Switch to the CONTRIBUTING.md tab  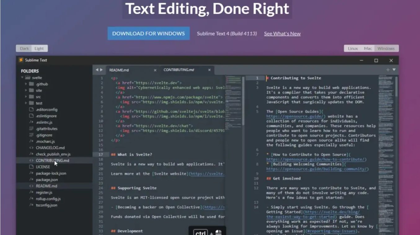click(187, 70)
